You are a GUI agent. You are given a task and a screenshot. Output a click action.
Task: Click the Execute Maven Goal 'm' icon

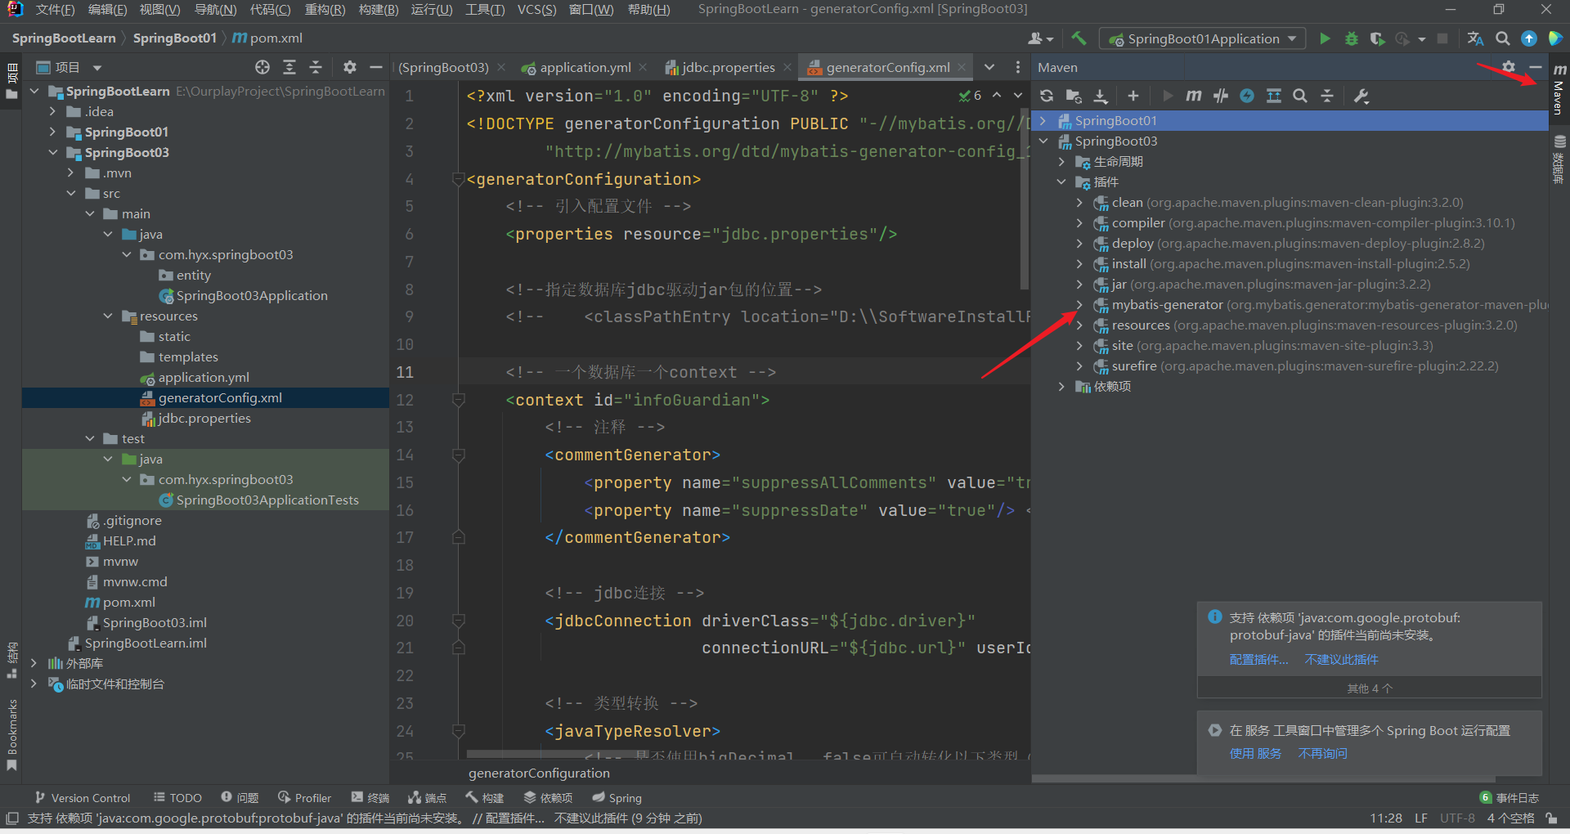(x=1194, y=96)
